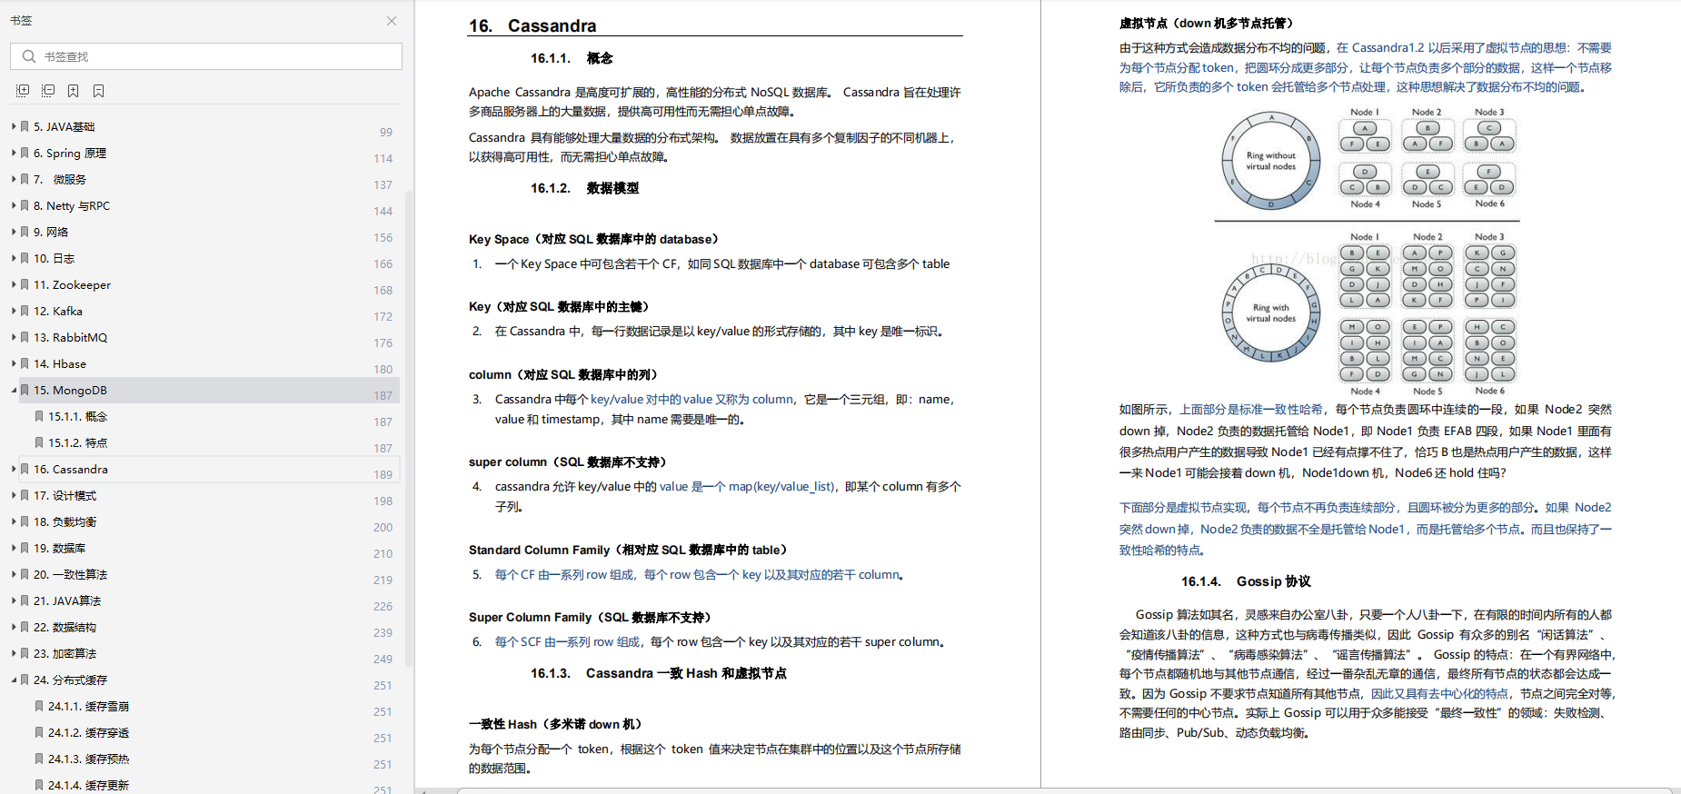Click bookmark icon beside 9. 网络
Viewport: 1681px width, 794px height.
coord(25,233)
